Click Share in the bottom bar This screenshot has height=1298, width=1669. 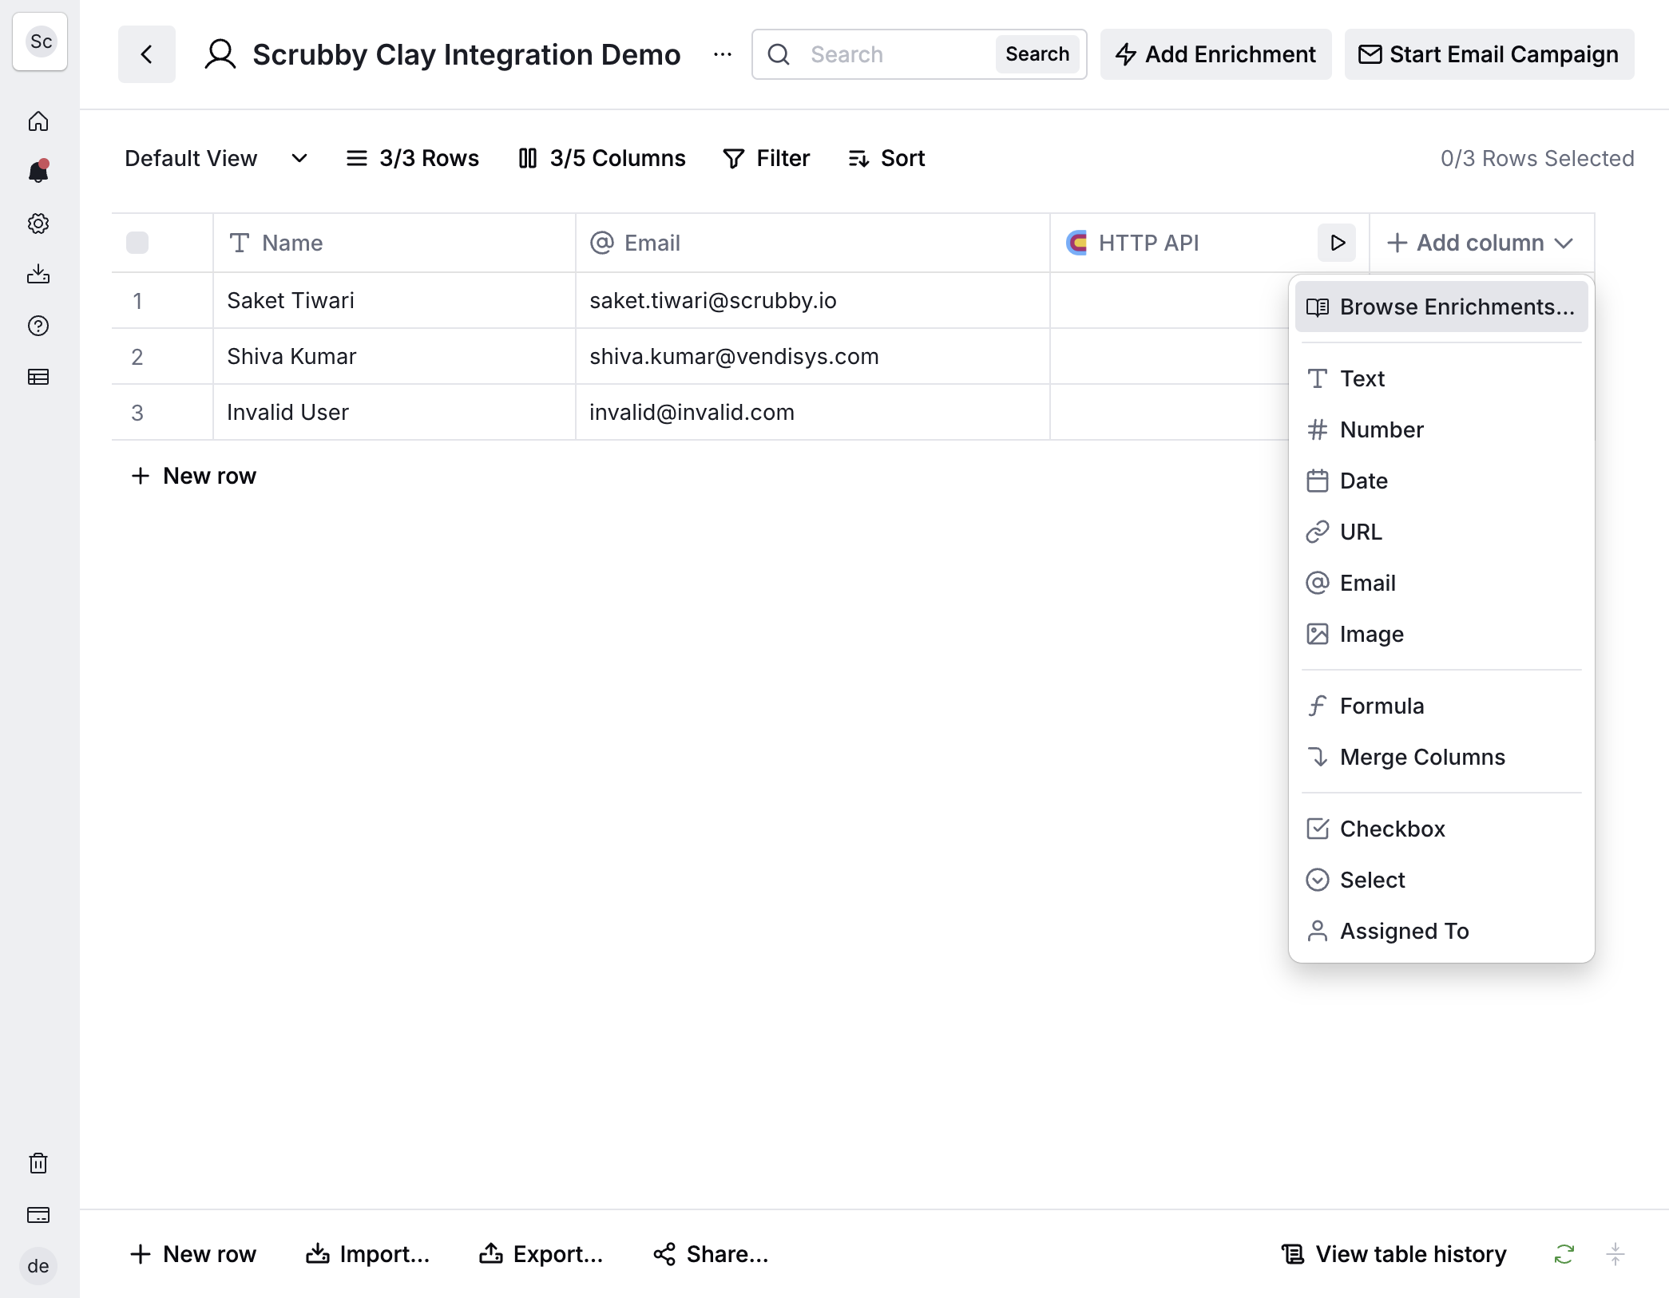click(x=711, y=1254)
